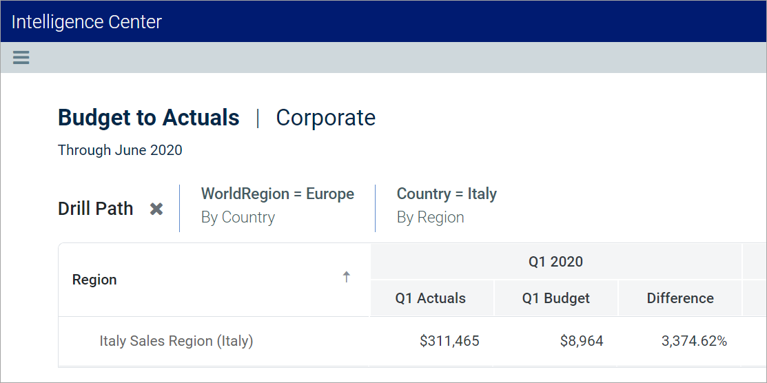The image size is (767, 383).
Task: Click the Q1 2020 group header
Action: pos(555,262)
